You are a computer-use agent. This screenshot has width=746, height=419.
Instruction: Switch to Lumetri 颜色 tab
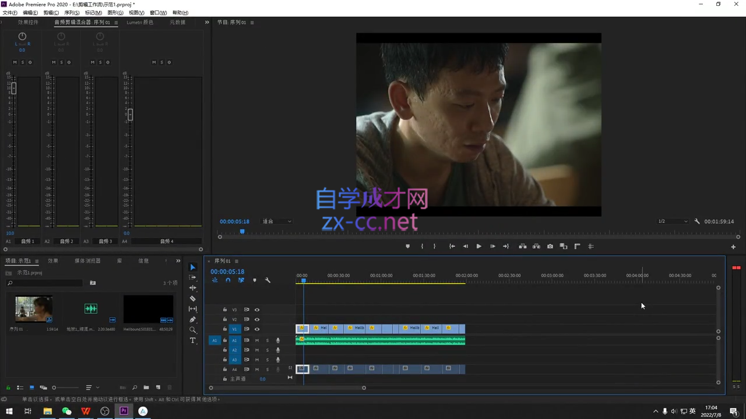point(140,22)
